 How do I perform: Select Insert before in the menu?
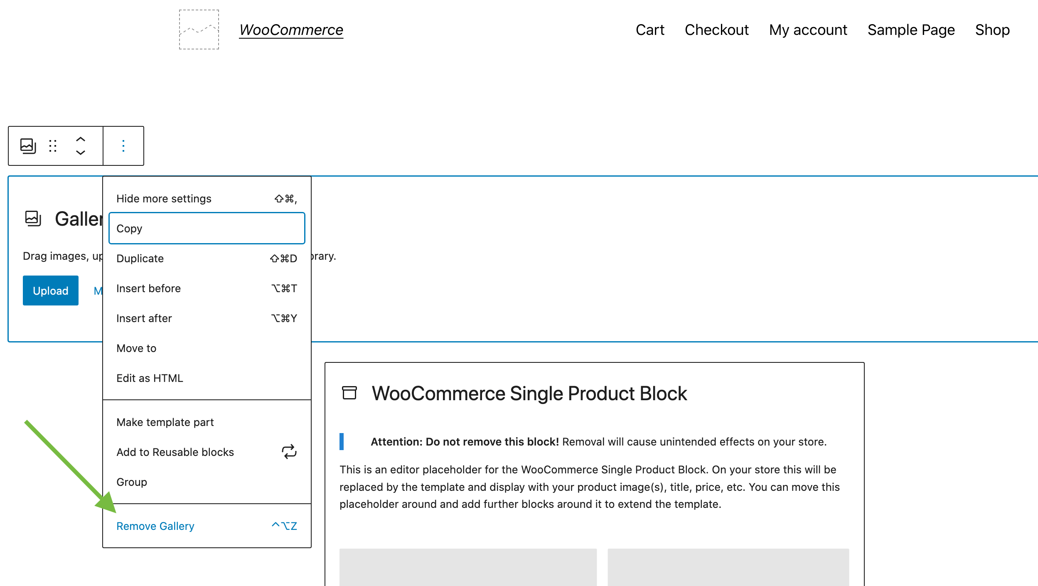tap(149, 288)
